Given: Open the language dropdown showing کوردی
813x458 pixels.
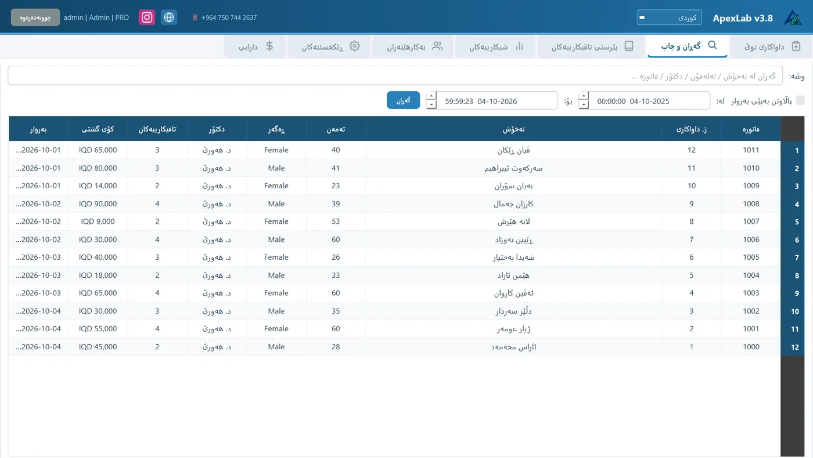Looking at the screenshot, I should point(669,17).
